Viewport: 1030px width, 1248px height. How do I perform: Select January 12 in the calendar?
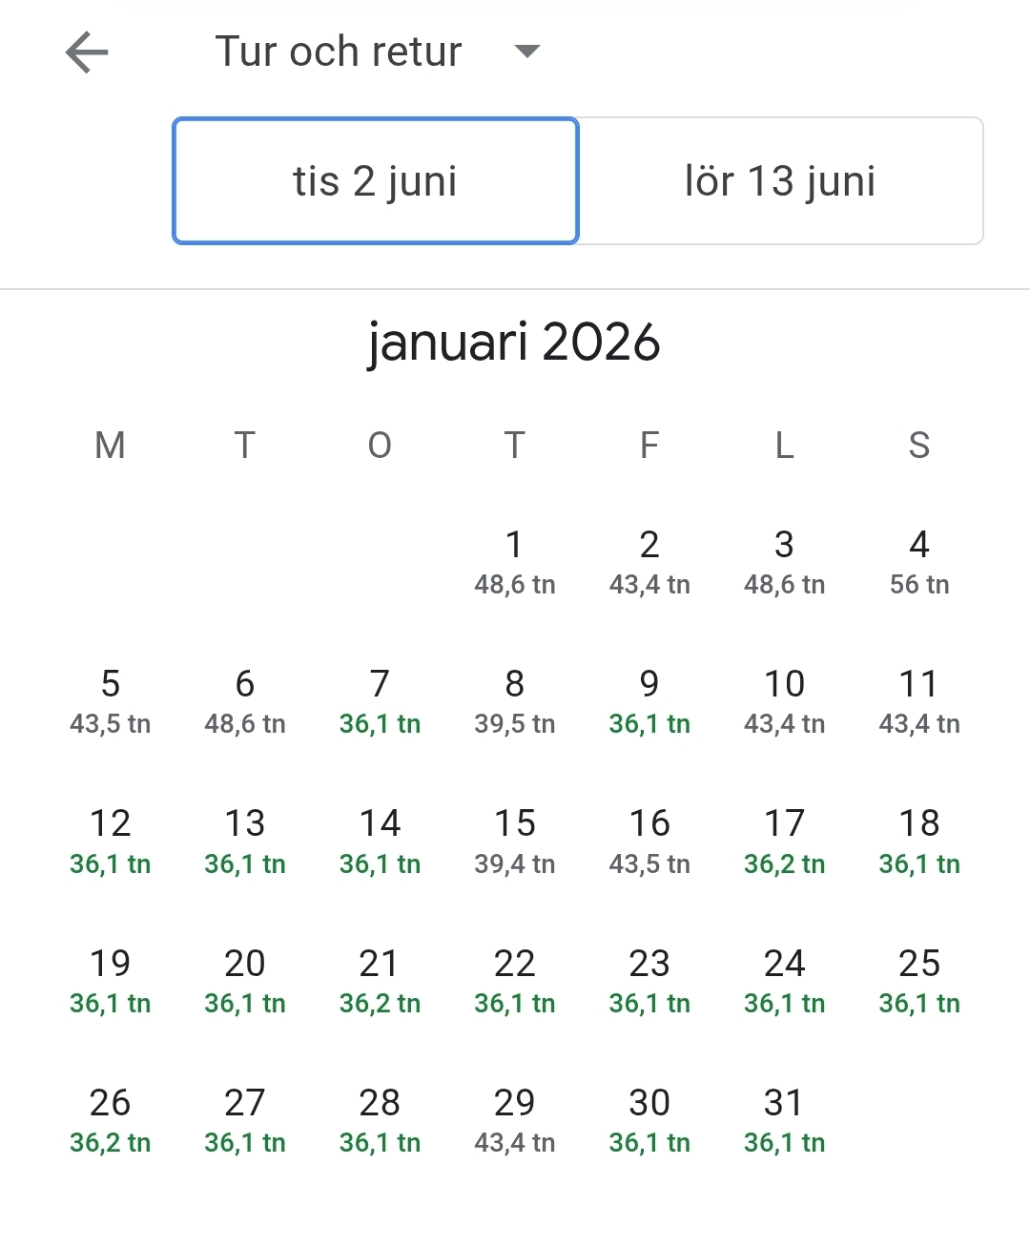[x=110, y=841]
